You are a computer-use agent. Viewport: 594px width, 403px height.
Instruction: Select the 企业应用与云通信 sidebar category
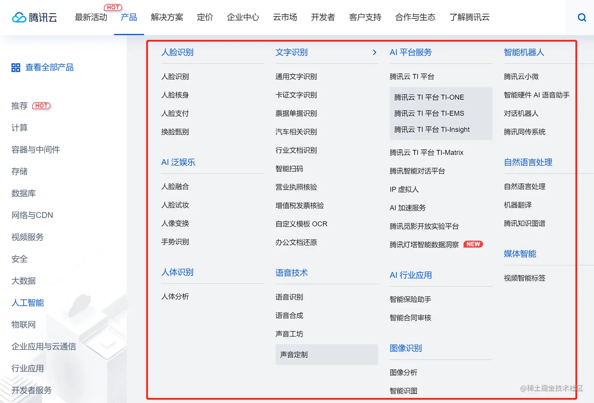(44, 346)
